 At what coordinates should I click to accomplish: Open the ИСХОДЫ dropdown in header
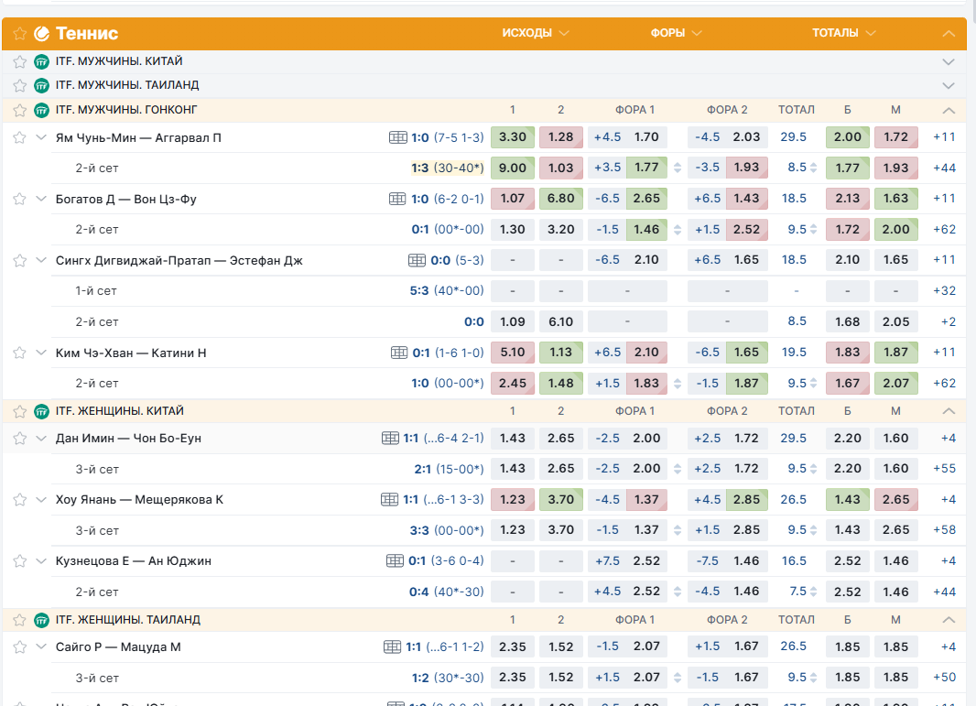(x=536, y=33)
